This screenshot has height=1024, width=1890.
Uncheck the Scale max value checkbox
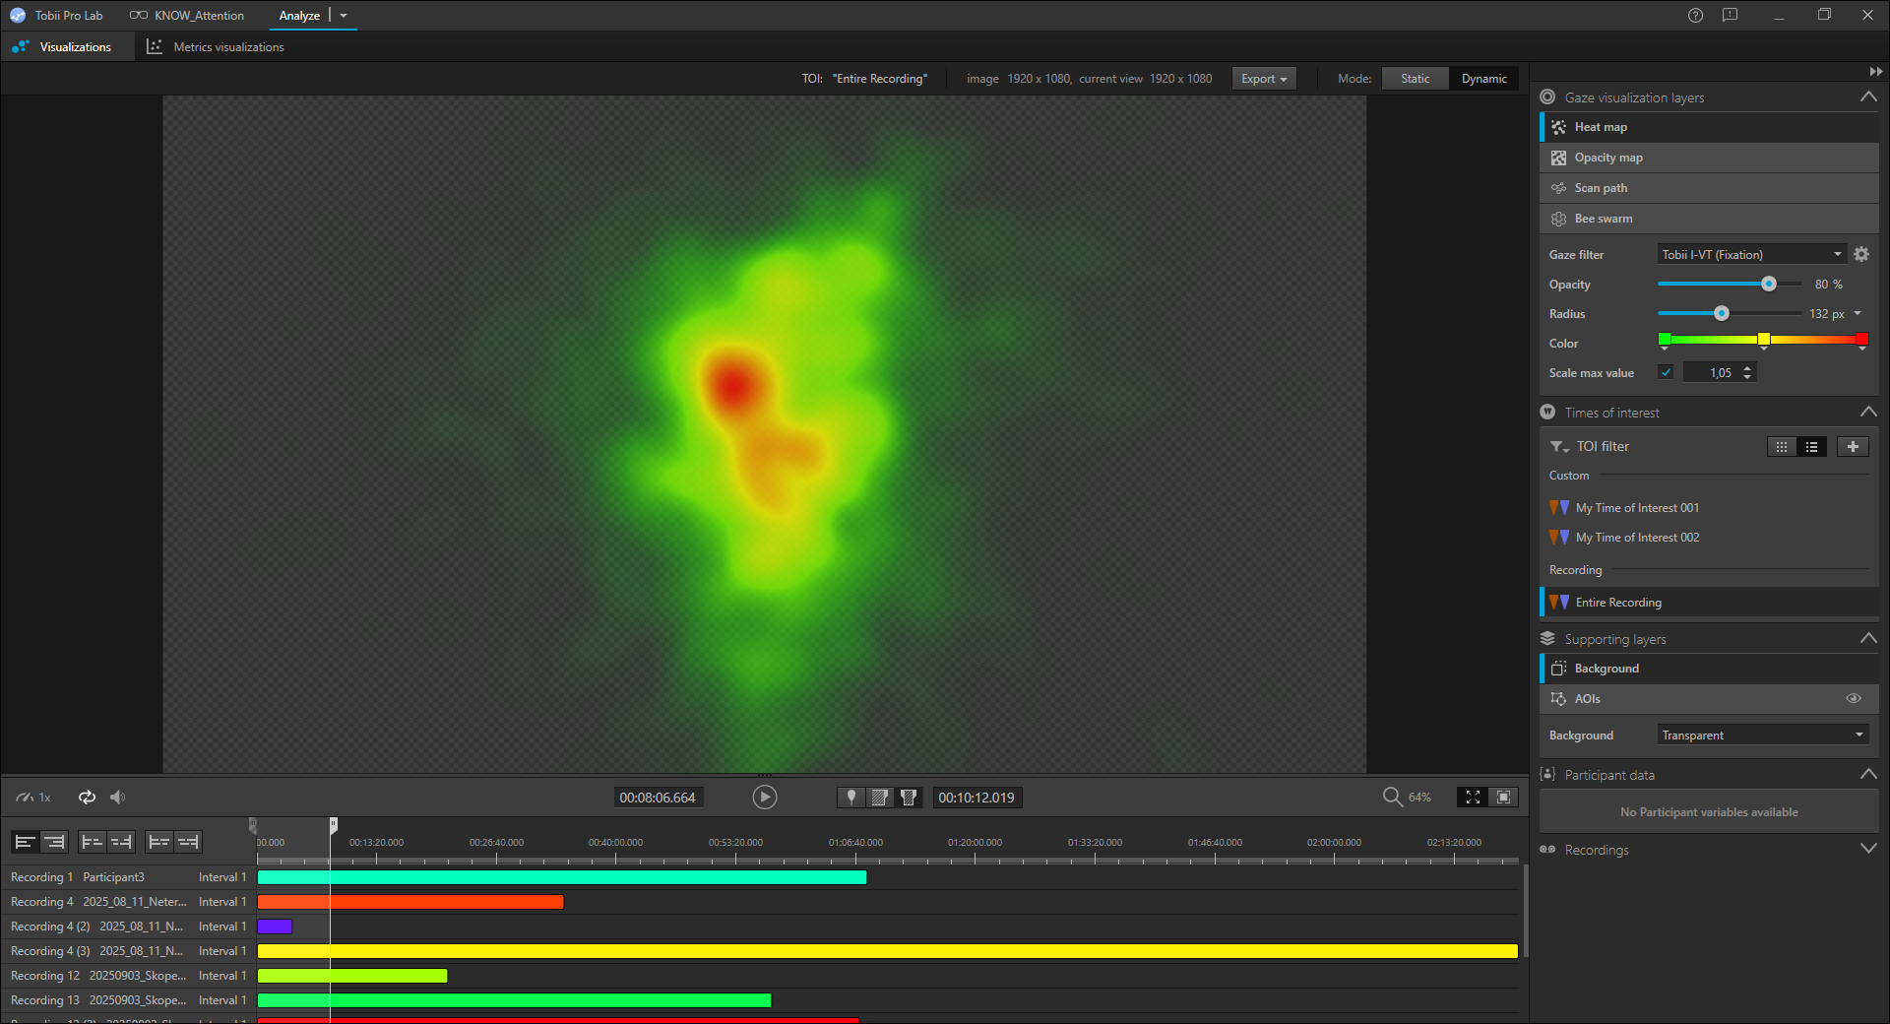[1666, 372]
